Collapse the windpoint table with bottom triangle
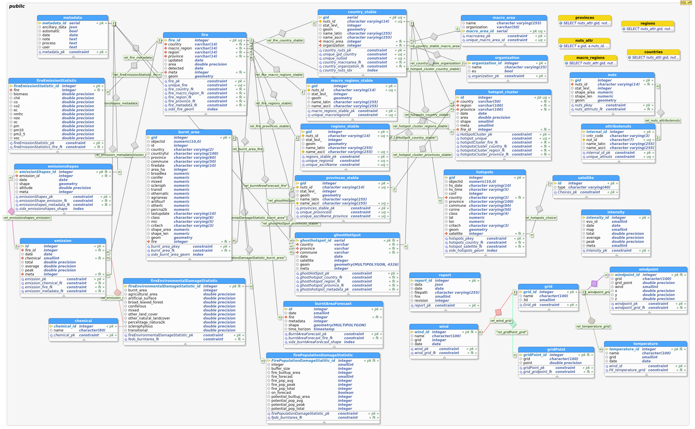 pyautogui.click(x=649, y=312)
